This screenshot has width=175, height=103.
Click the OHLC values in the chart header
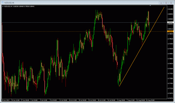coord(24,6)
